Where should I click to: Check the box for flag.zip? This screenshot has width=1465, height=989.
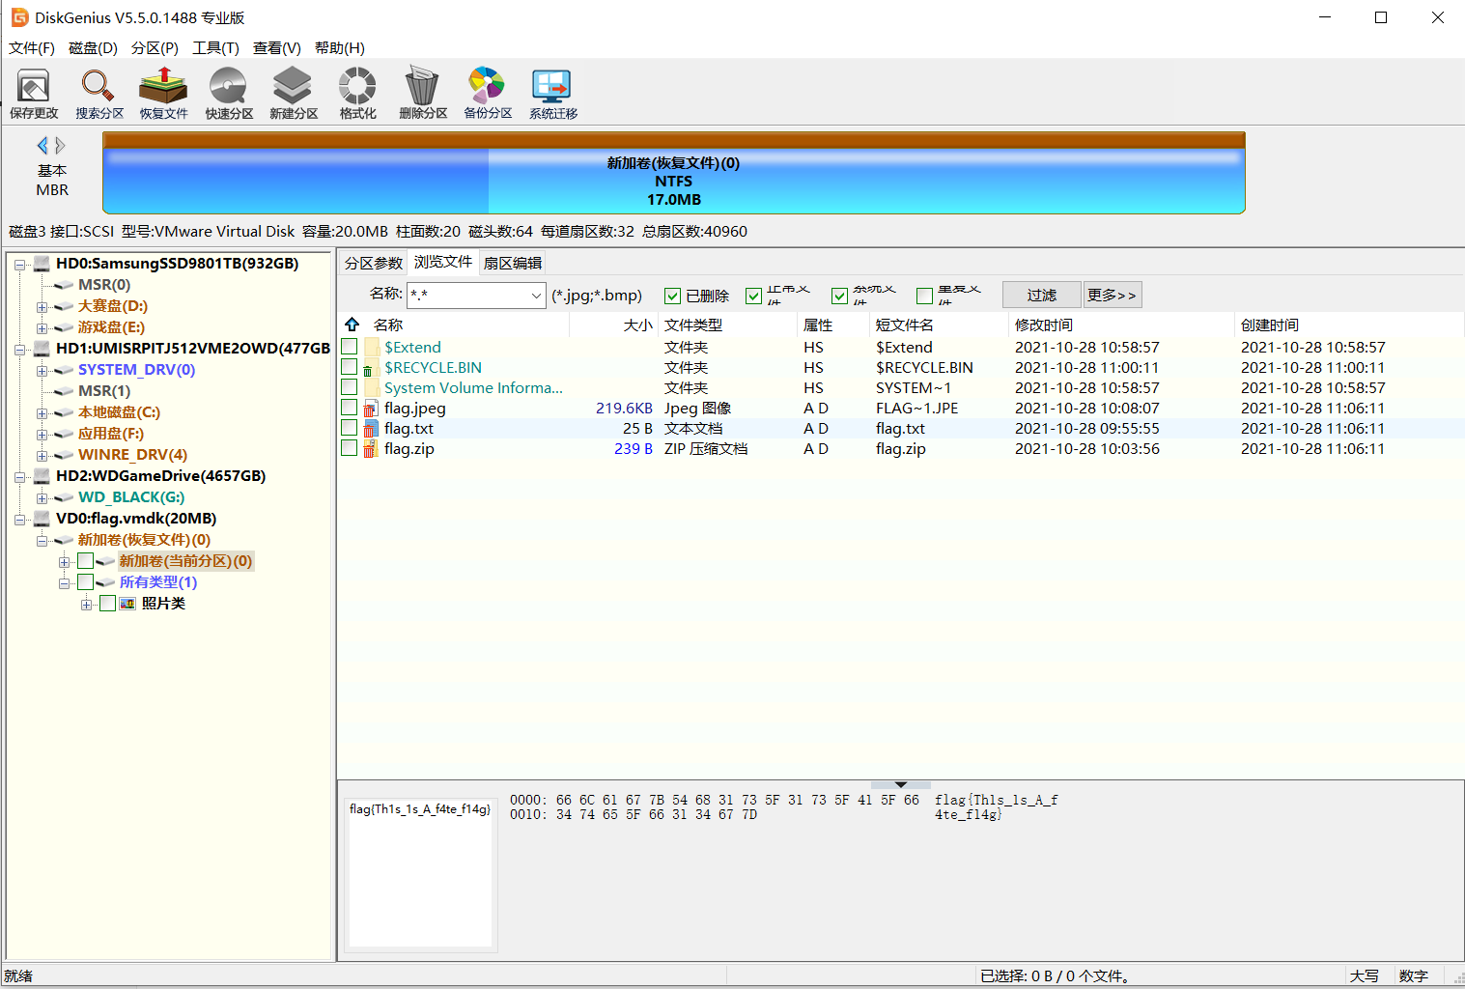350,448
